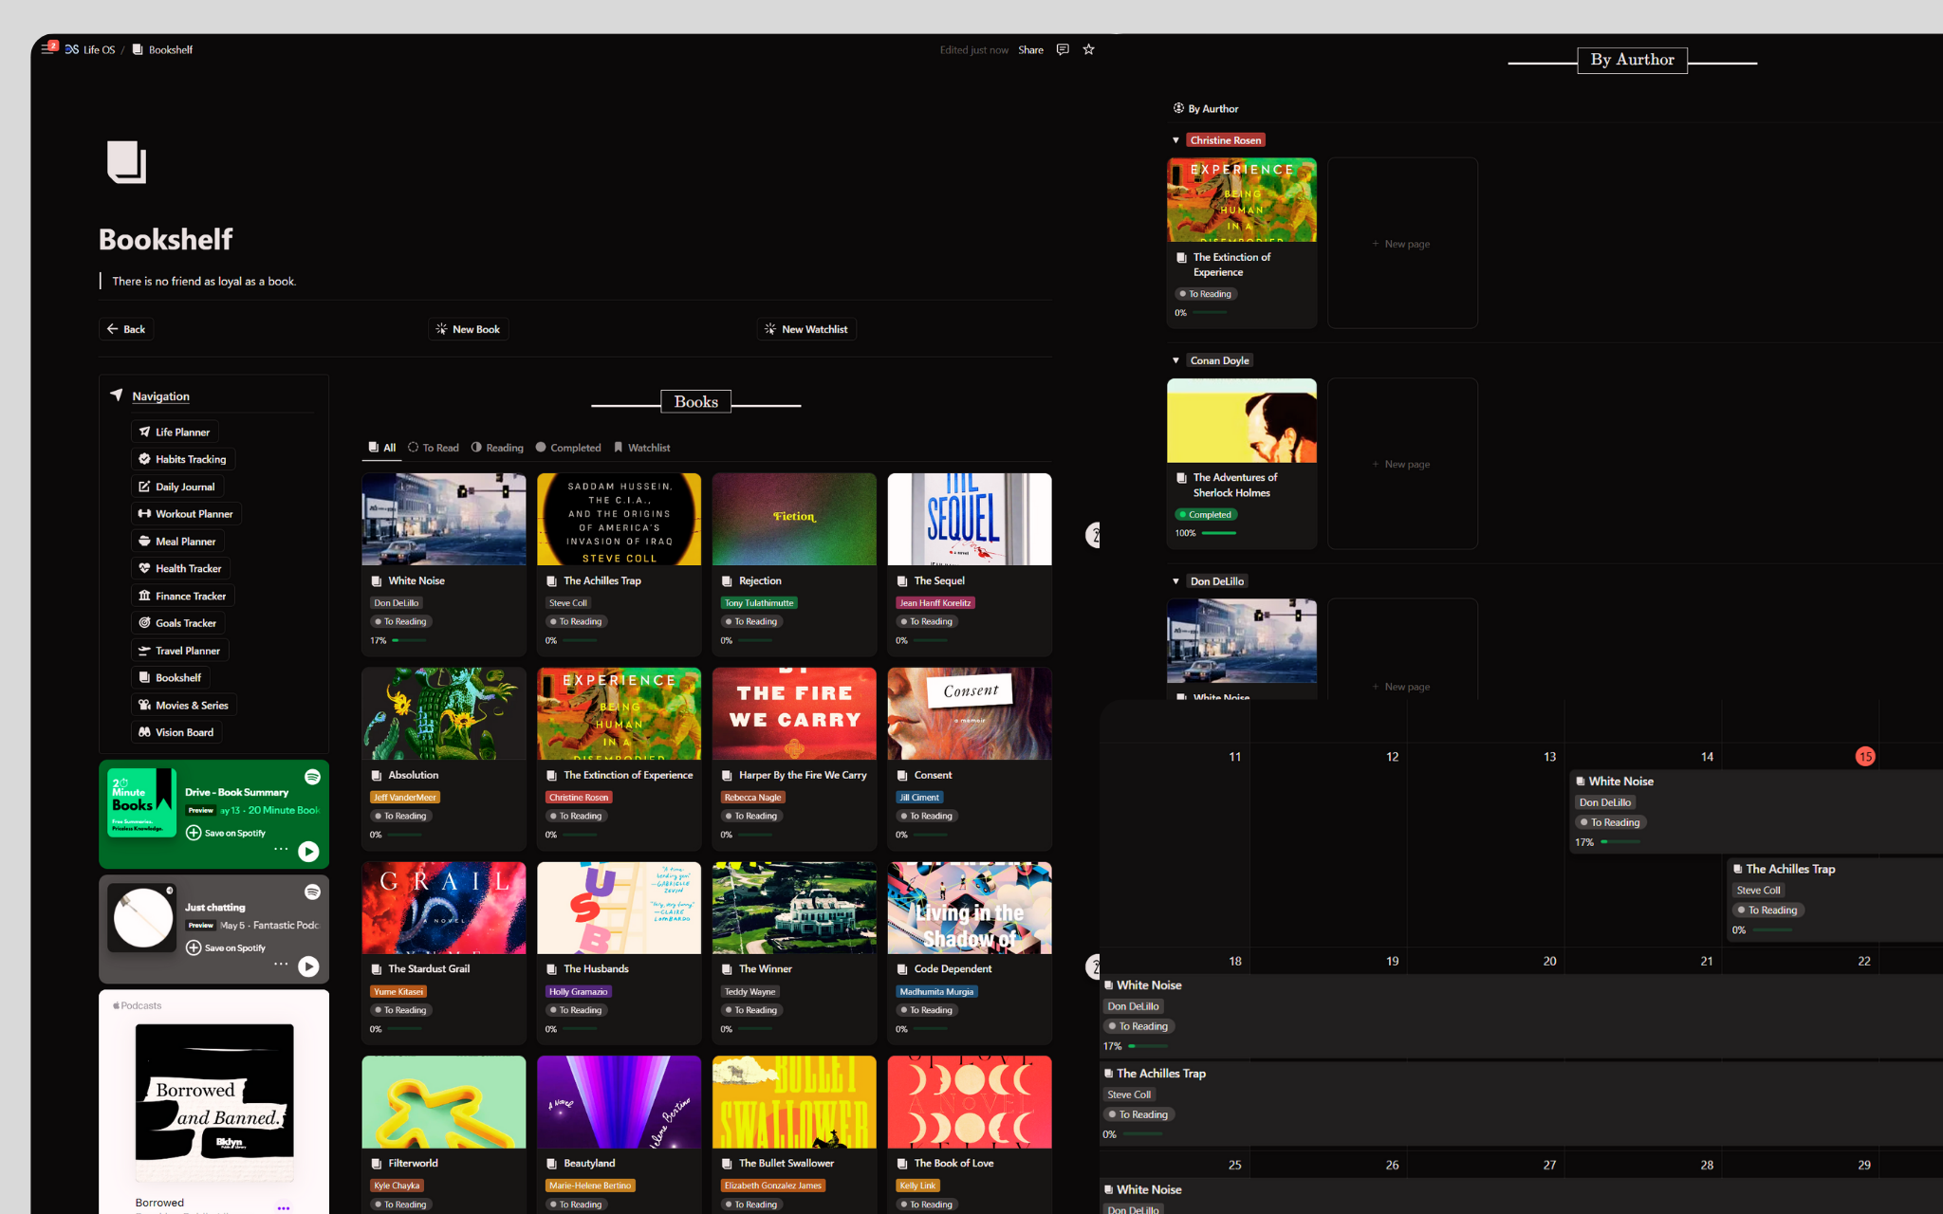
Task: Collapse the Christine Rosen author group
Action: 1175,139
